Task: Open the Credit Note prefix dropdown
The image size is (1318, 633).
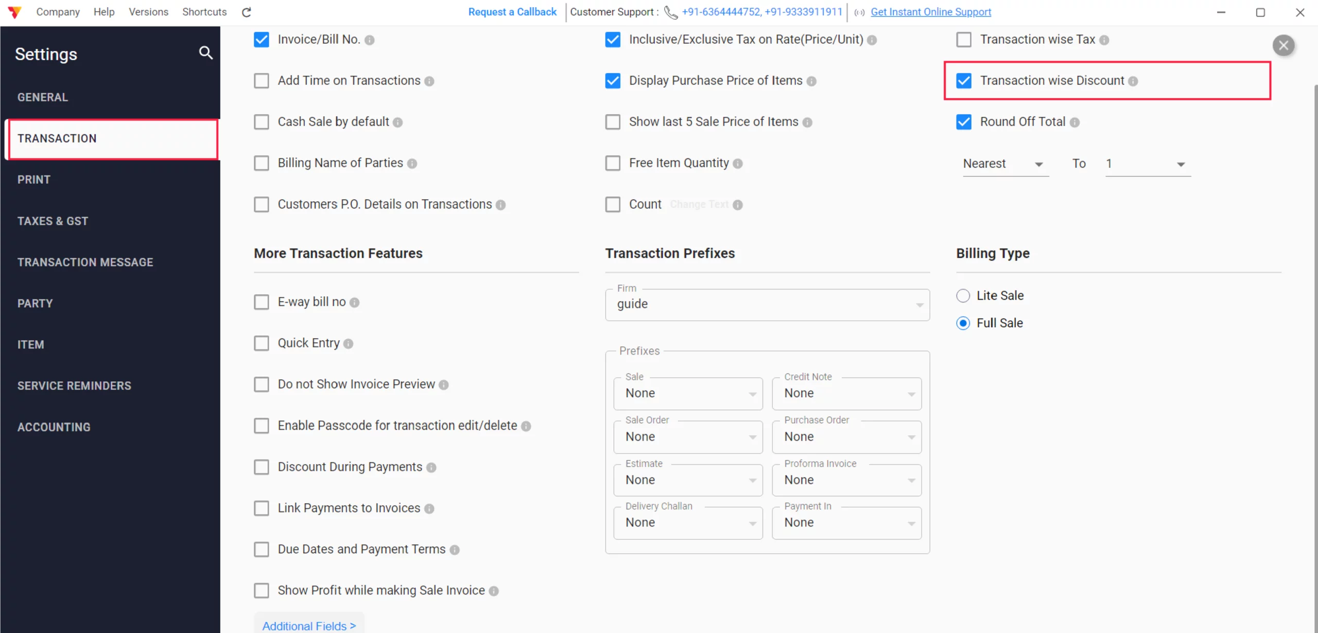Action: pyautogui.click(x=846, y=394)
